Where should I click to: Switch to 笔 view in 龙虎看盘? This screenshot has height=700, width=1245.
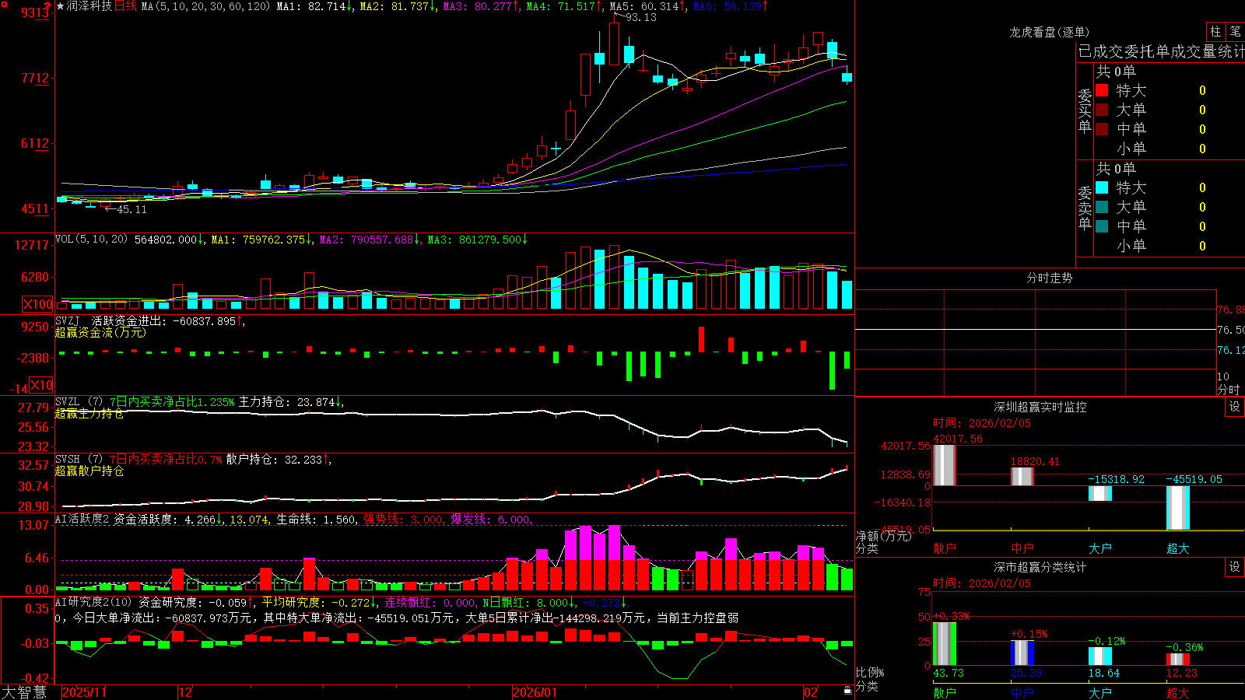click(1235, 31)
